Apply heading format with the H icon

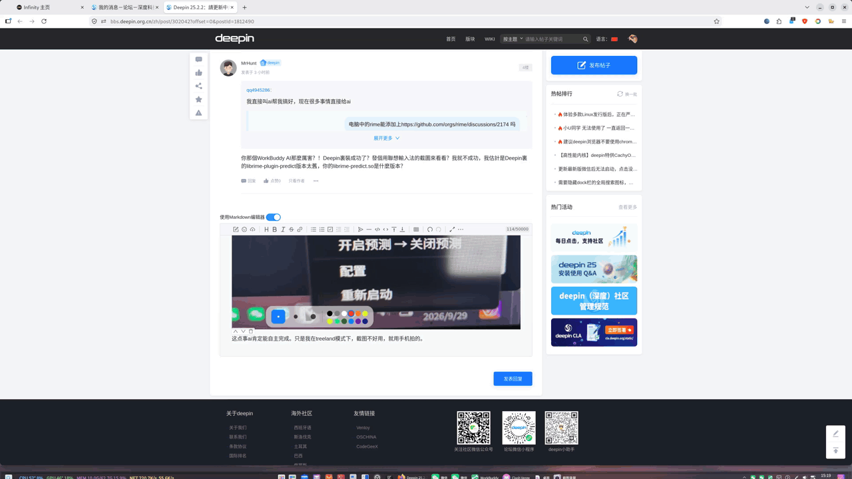pos(266,230)
